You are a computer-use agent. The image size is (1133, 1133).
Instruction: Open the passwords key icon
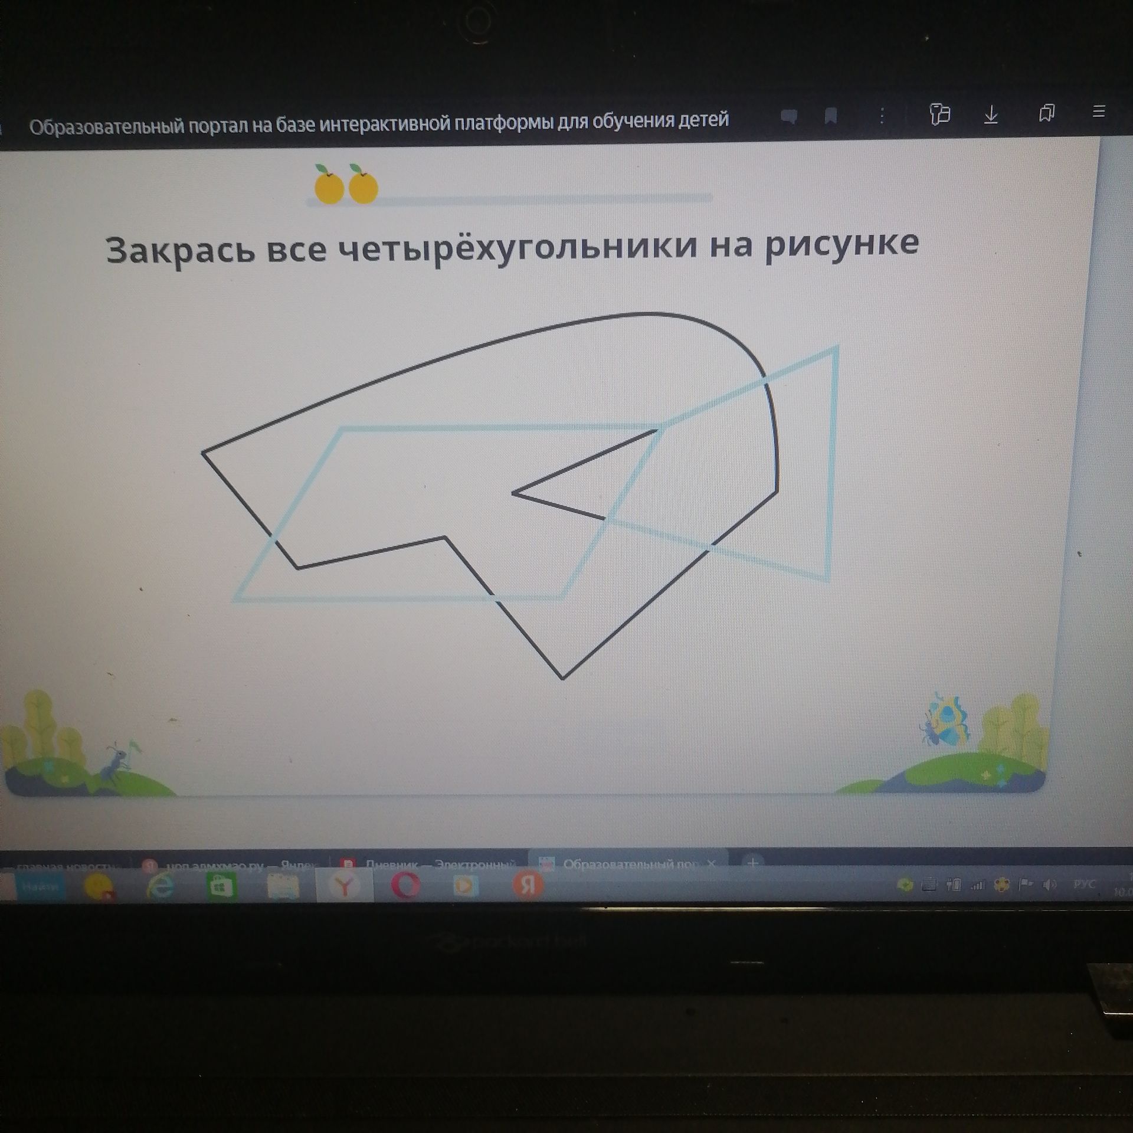939,113
